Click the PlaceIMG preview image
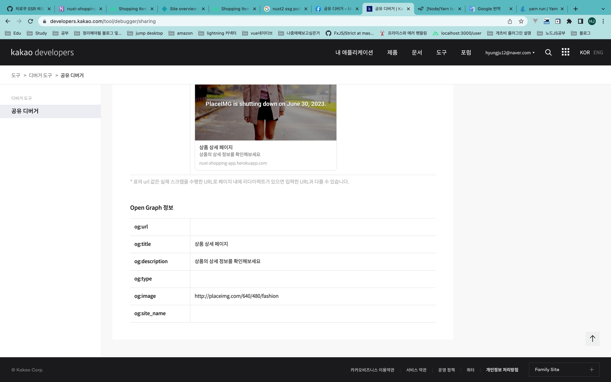The image size is (611, 382). 265,112
